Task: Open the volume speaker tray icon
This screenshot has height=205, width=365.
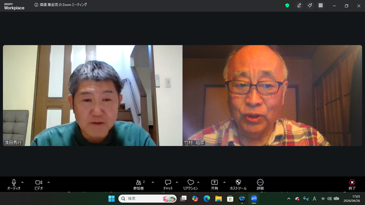Action: 330,199
